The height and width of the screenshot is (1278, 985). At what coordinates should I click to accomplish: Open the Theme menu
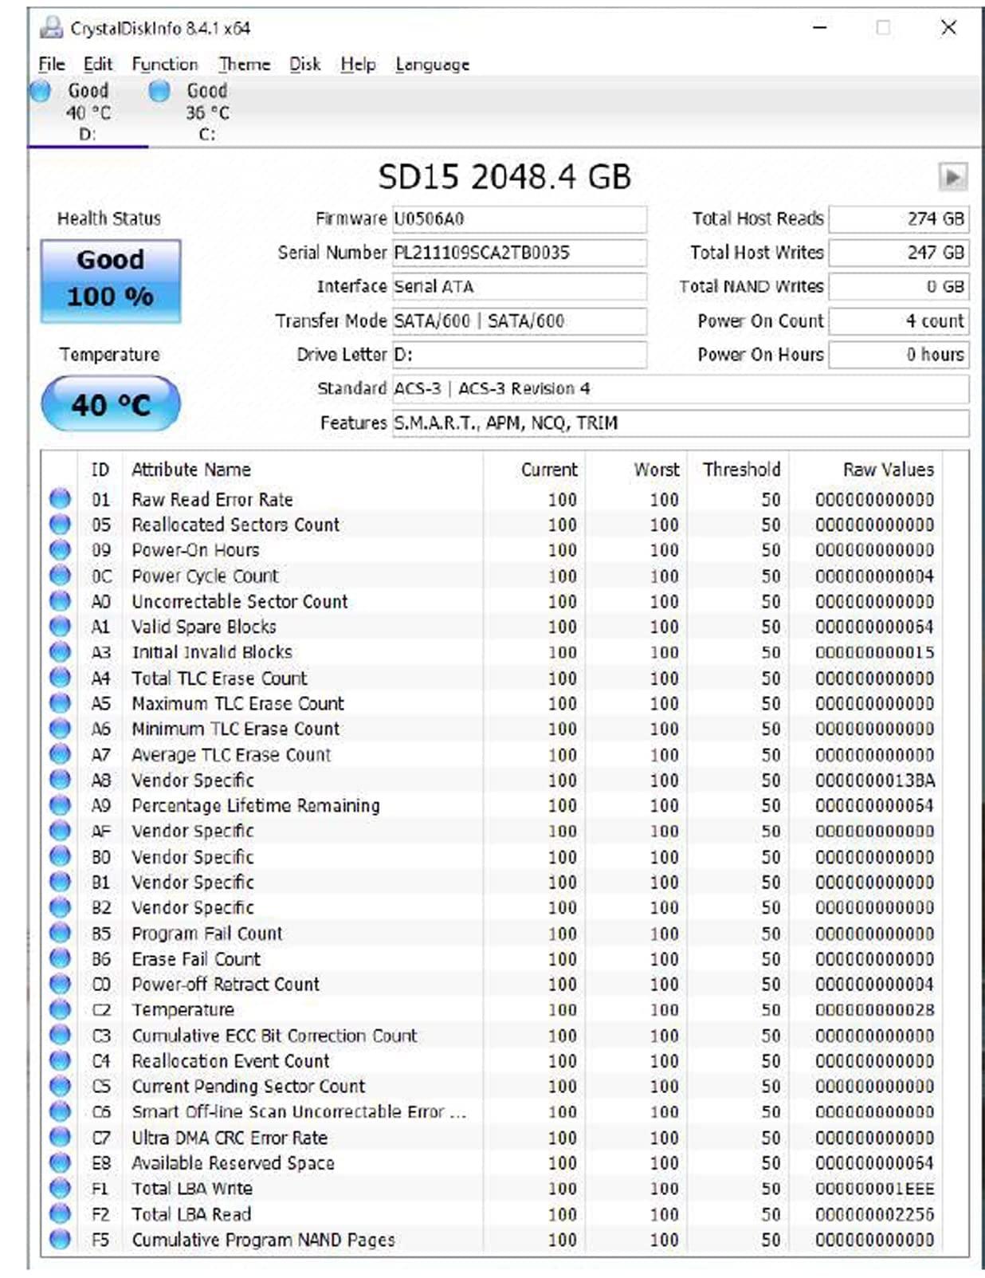(x=244, y=65)
